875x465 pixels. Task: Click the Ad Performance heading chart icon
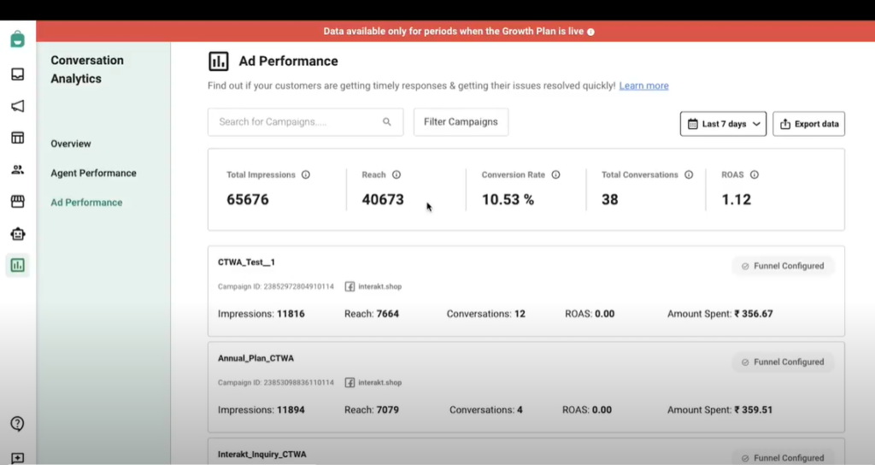coord(219,61)
